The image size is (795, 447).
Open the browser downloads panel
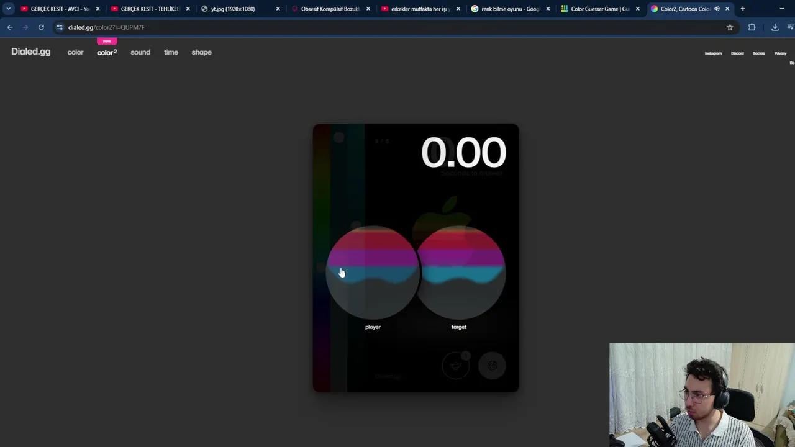[775, 27]
